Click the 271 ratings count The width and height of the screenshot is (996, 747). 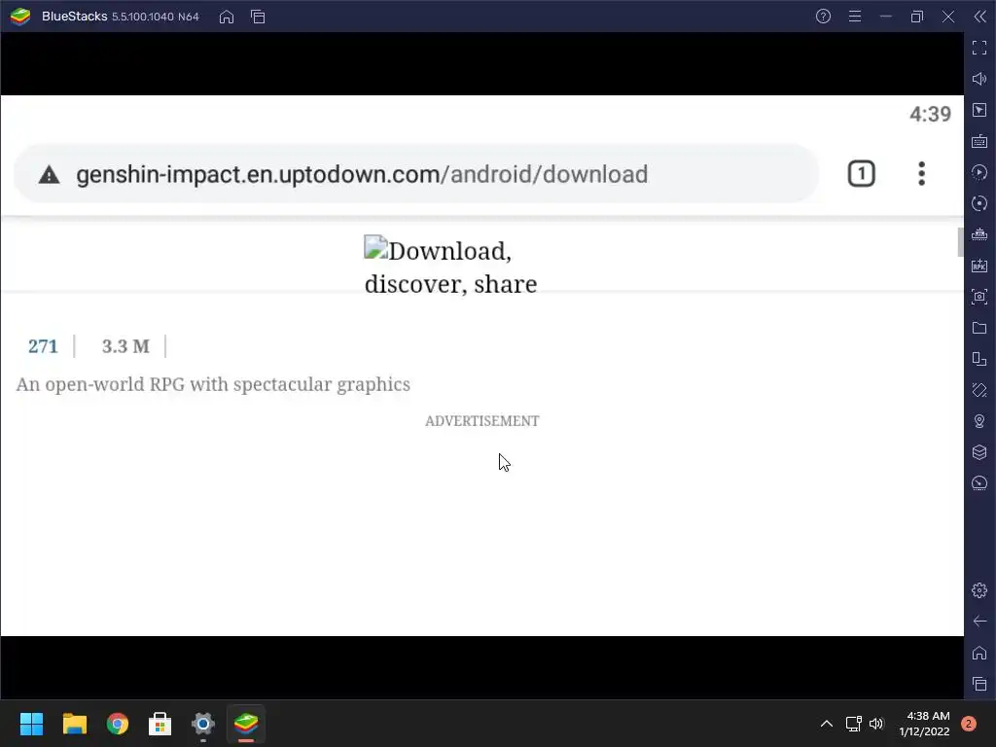coord(43,346)
